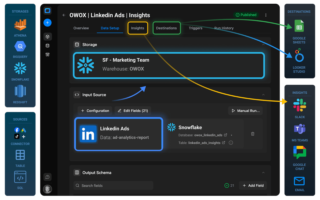Select the Data Setup tab
Screen dimensions: 320x200
[110, 28]
